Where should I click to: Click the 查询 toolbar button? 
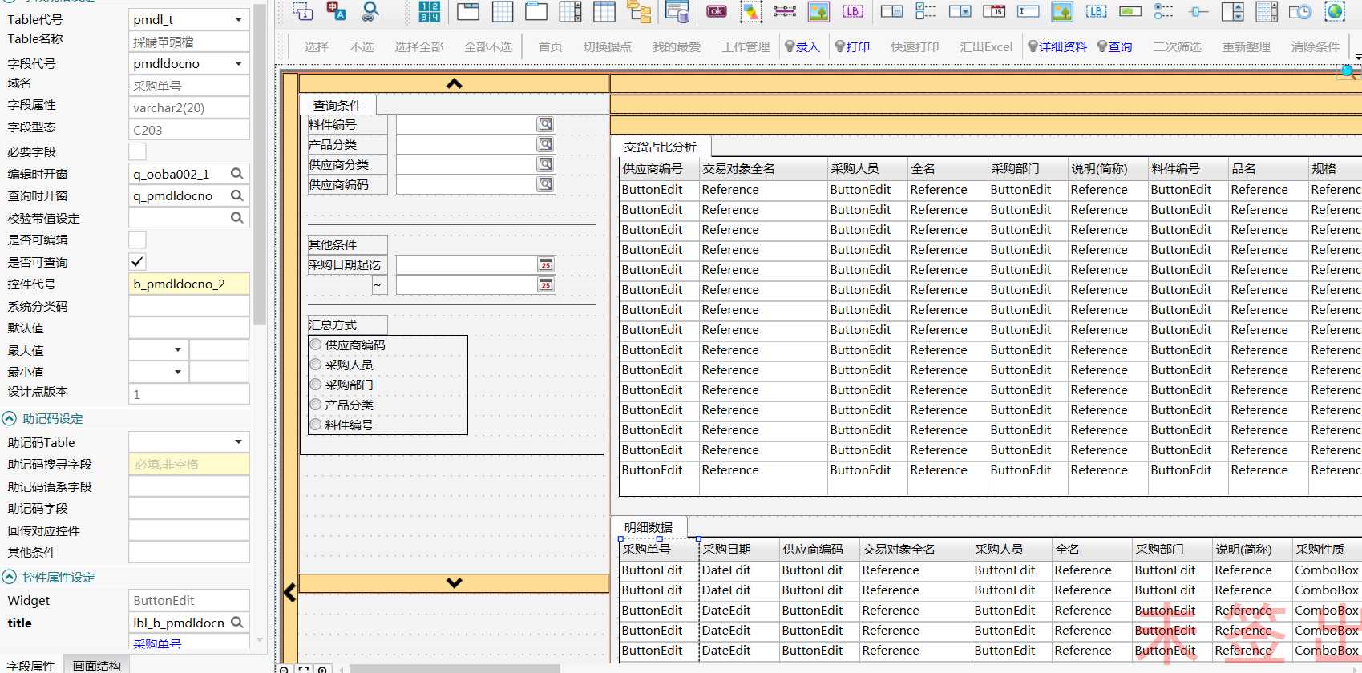[1114, 47]
